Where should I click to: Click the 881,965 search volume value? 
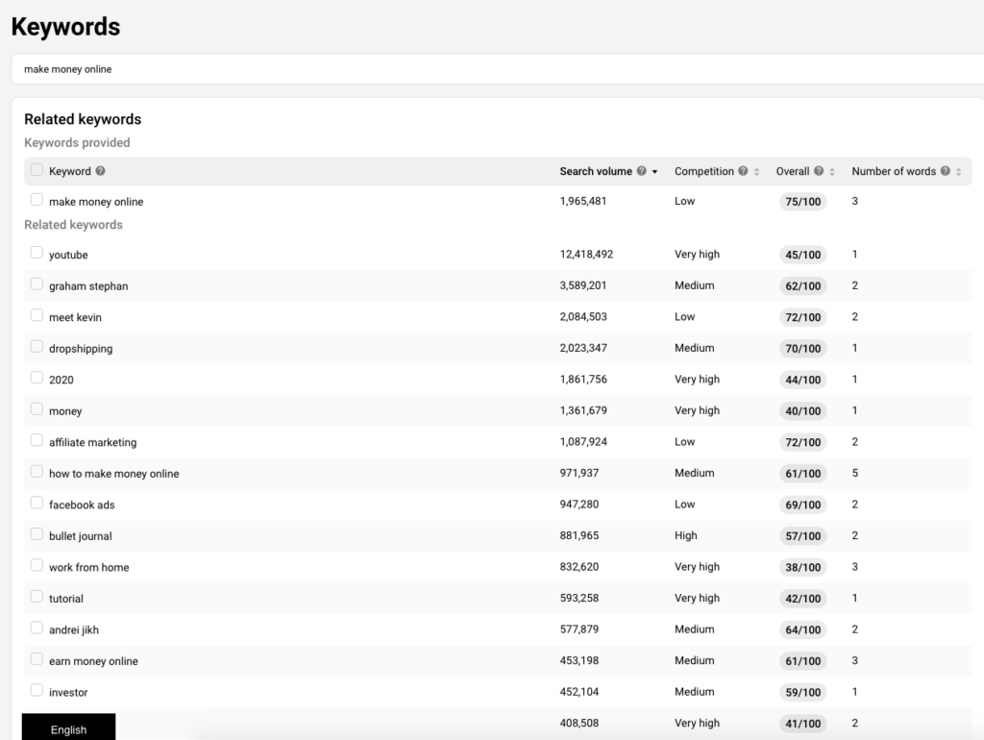tap(579, 535)
